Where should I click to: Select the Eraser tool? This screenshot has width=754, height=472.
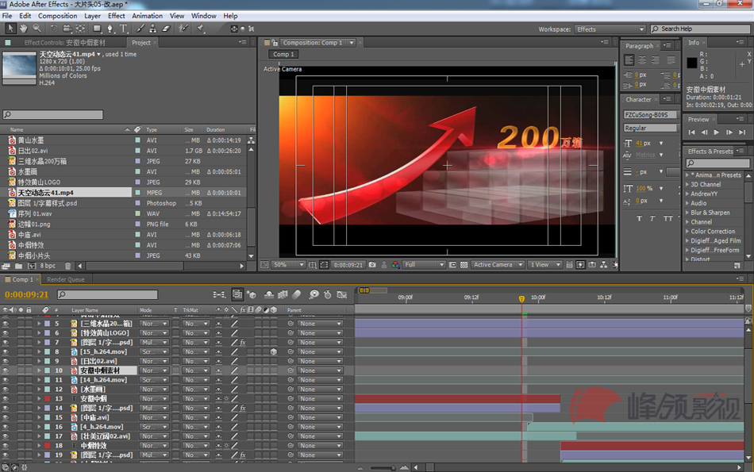coord(166,29)
